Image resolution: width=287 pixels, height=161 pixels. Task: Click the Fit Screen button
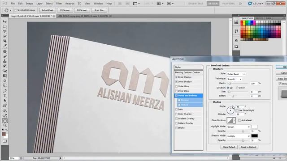point(65,10)
